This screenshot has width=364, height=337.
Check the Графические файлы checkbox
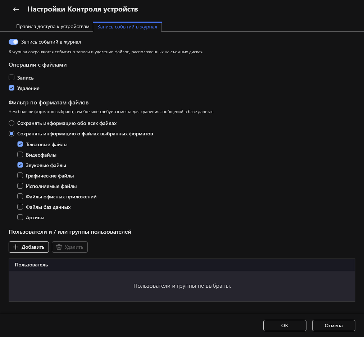click(x=20, y=176)
